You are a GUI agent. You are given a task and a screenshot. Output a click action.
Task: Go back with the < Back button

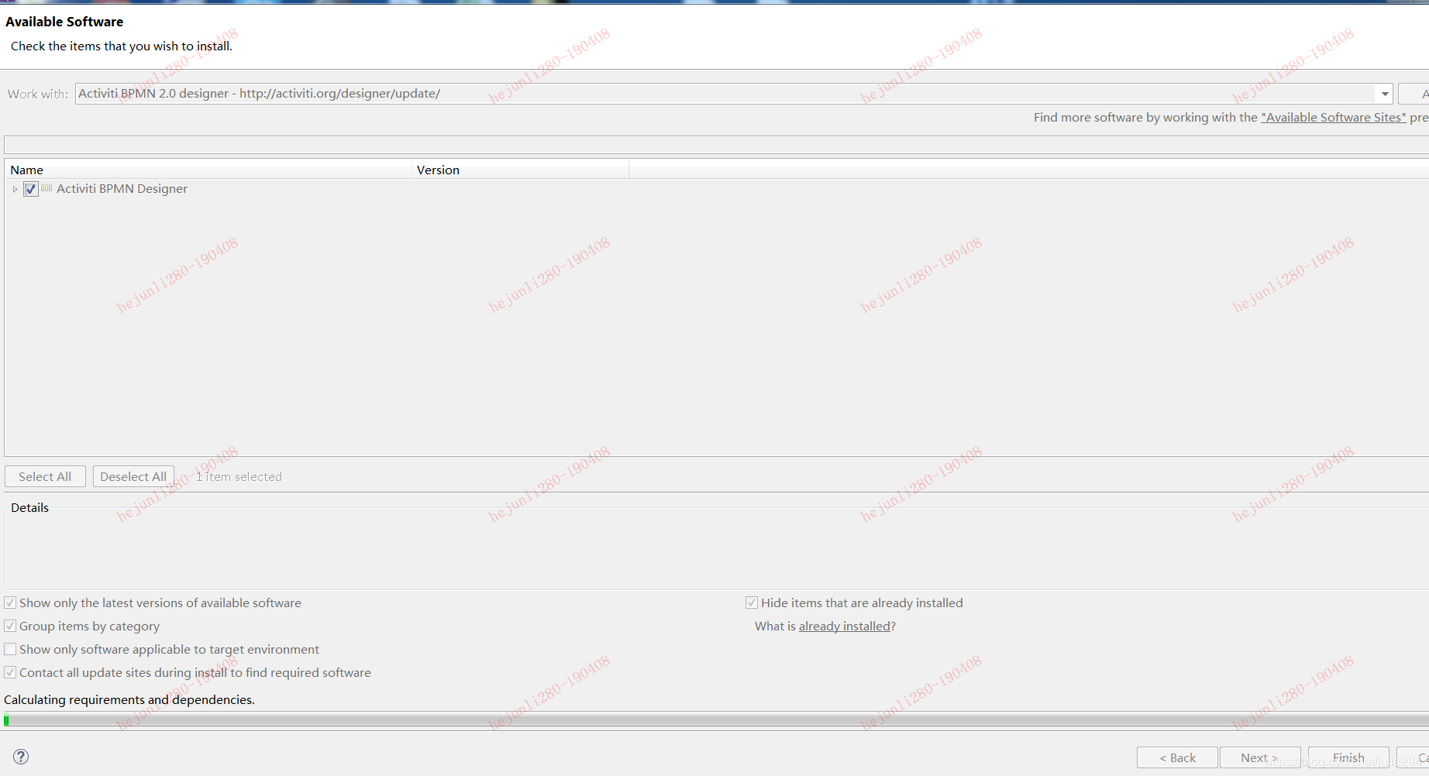1177,757
